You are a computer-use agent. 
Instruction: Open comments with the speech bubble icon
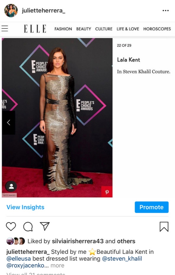[x=28, y=227]
